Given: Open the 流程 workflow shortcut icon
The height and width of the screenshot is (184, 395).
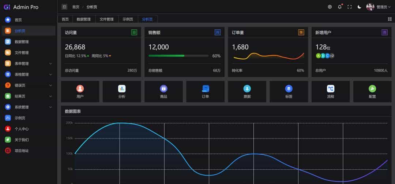Looking at the screenshot, I should (x=331, y=89).
